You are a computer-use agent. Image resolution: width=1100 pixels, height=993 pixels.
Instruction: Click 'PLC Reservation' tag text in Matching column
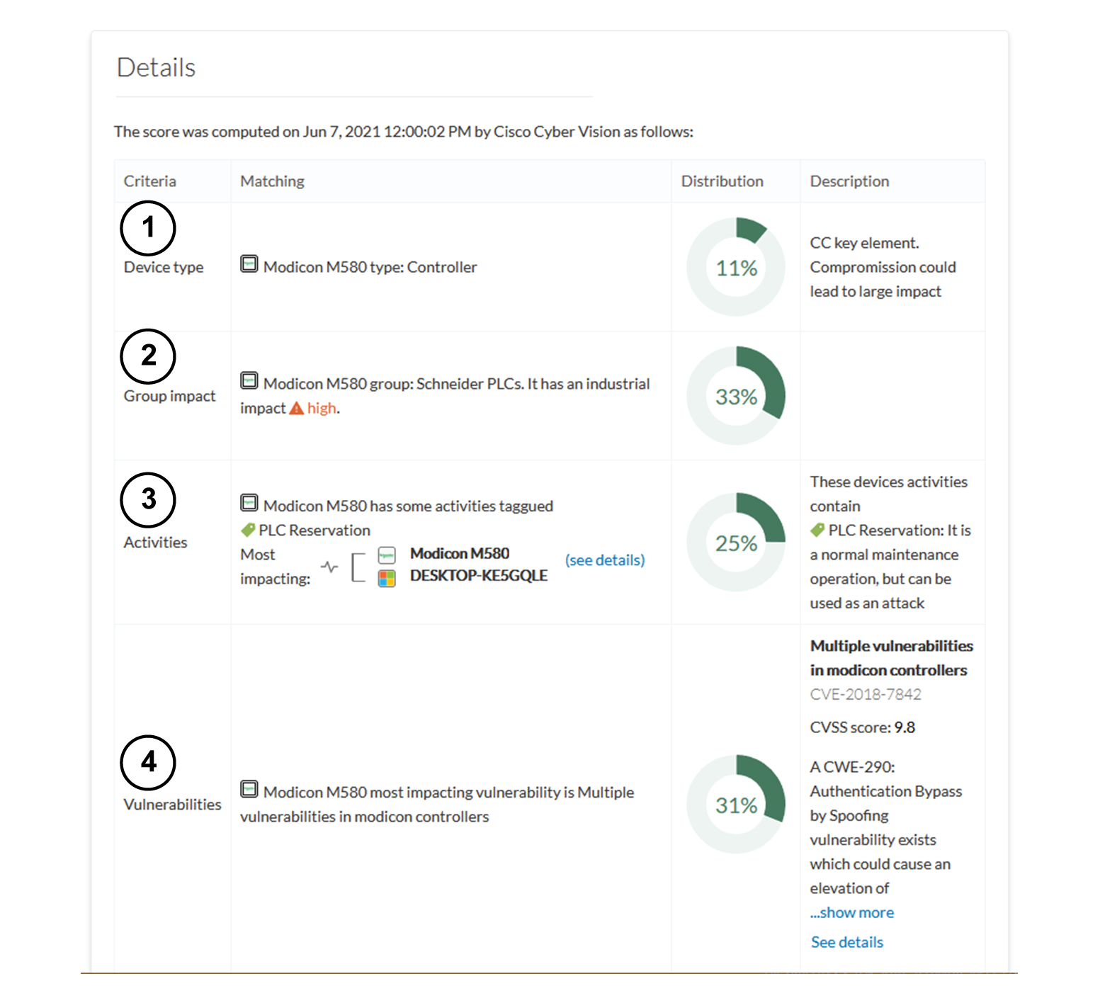tap(314, 530)
